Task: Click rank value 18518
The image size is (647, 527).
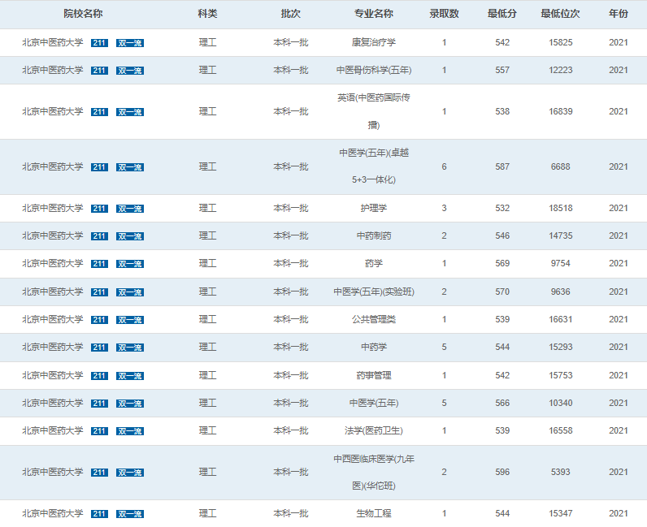Action: [560, 208]
